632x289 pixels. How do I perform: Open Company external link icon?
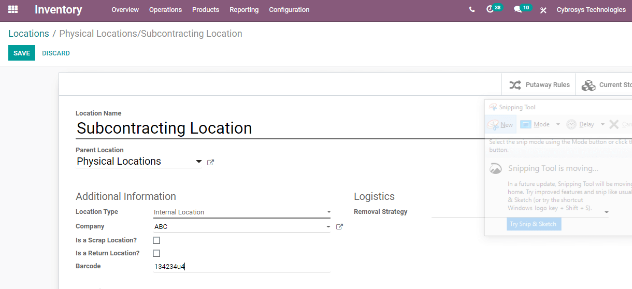click(x=339, y=226)
